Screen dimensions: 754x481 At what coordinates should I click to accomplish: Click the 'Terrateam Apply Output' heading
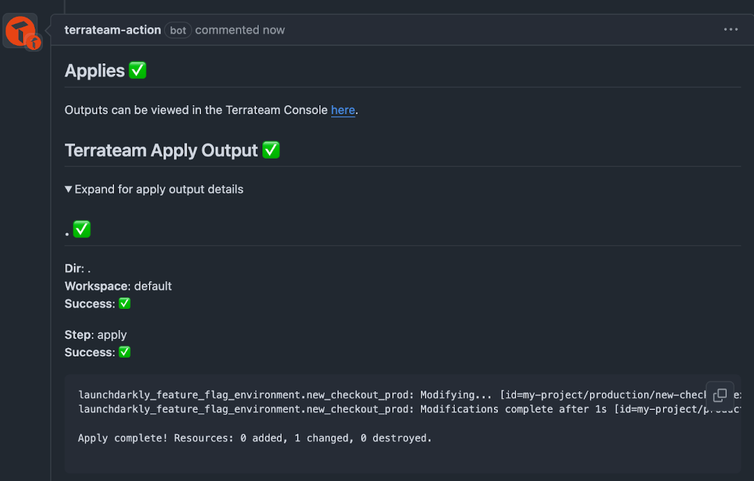[x=161, y=150]
